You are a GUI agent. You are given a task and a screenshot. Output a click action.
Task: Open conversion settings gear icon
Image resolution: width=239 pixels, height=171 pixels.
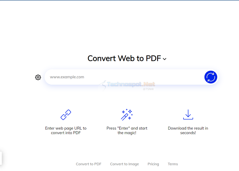[x=38, y=77]
